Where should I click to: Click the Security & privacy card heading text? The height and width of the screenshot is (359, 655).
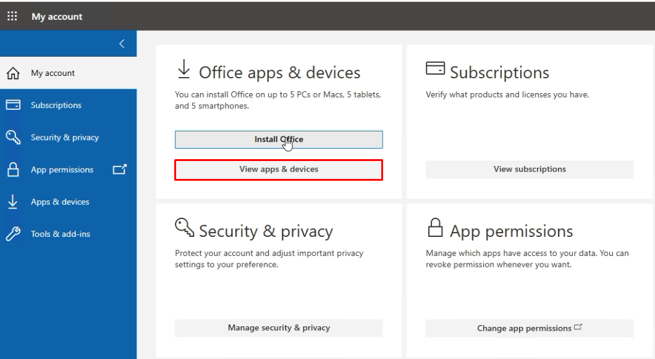click(x=266, y=231)
